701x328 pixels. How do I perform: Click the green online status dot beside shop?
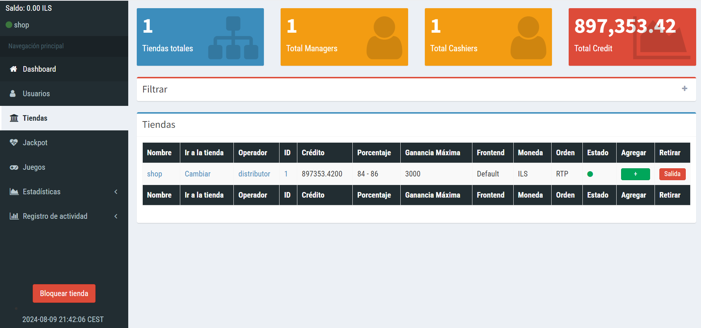(x=9, y=25)
